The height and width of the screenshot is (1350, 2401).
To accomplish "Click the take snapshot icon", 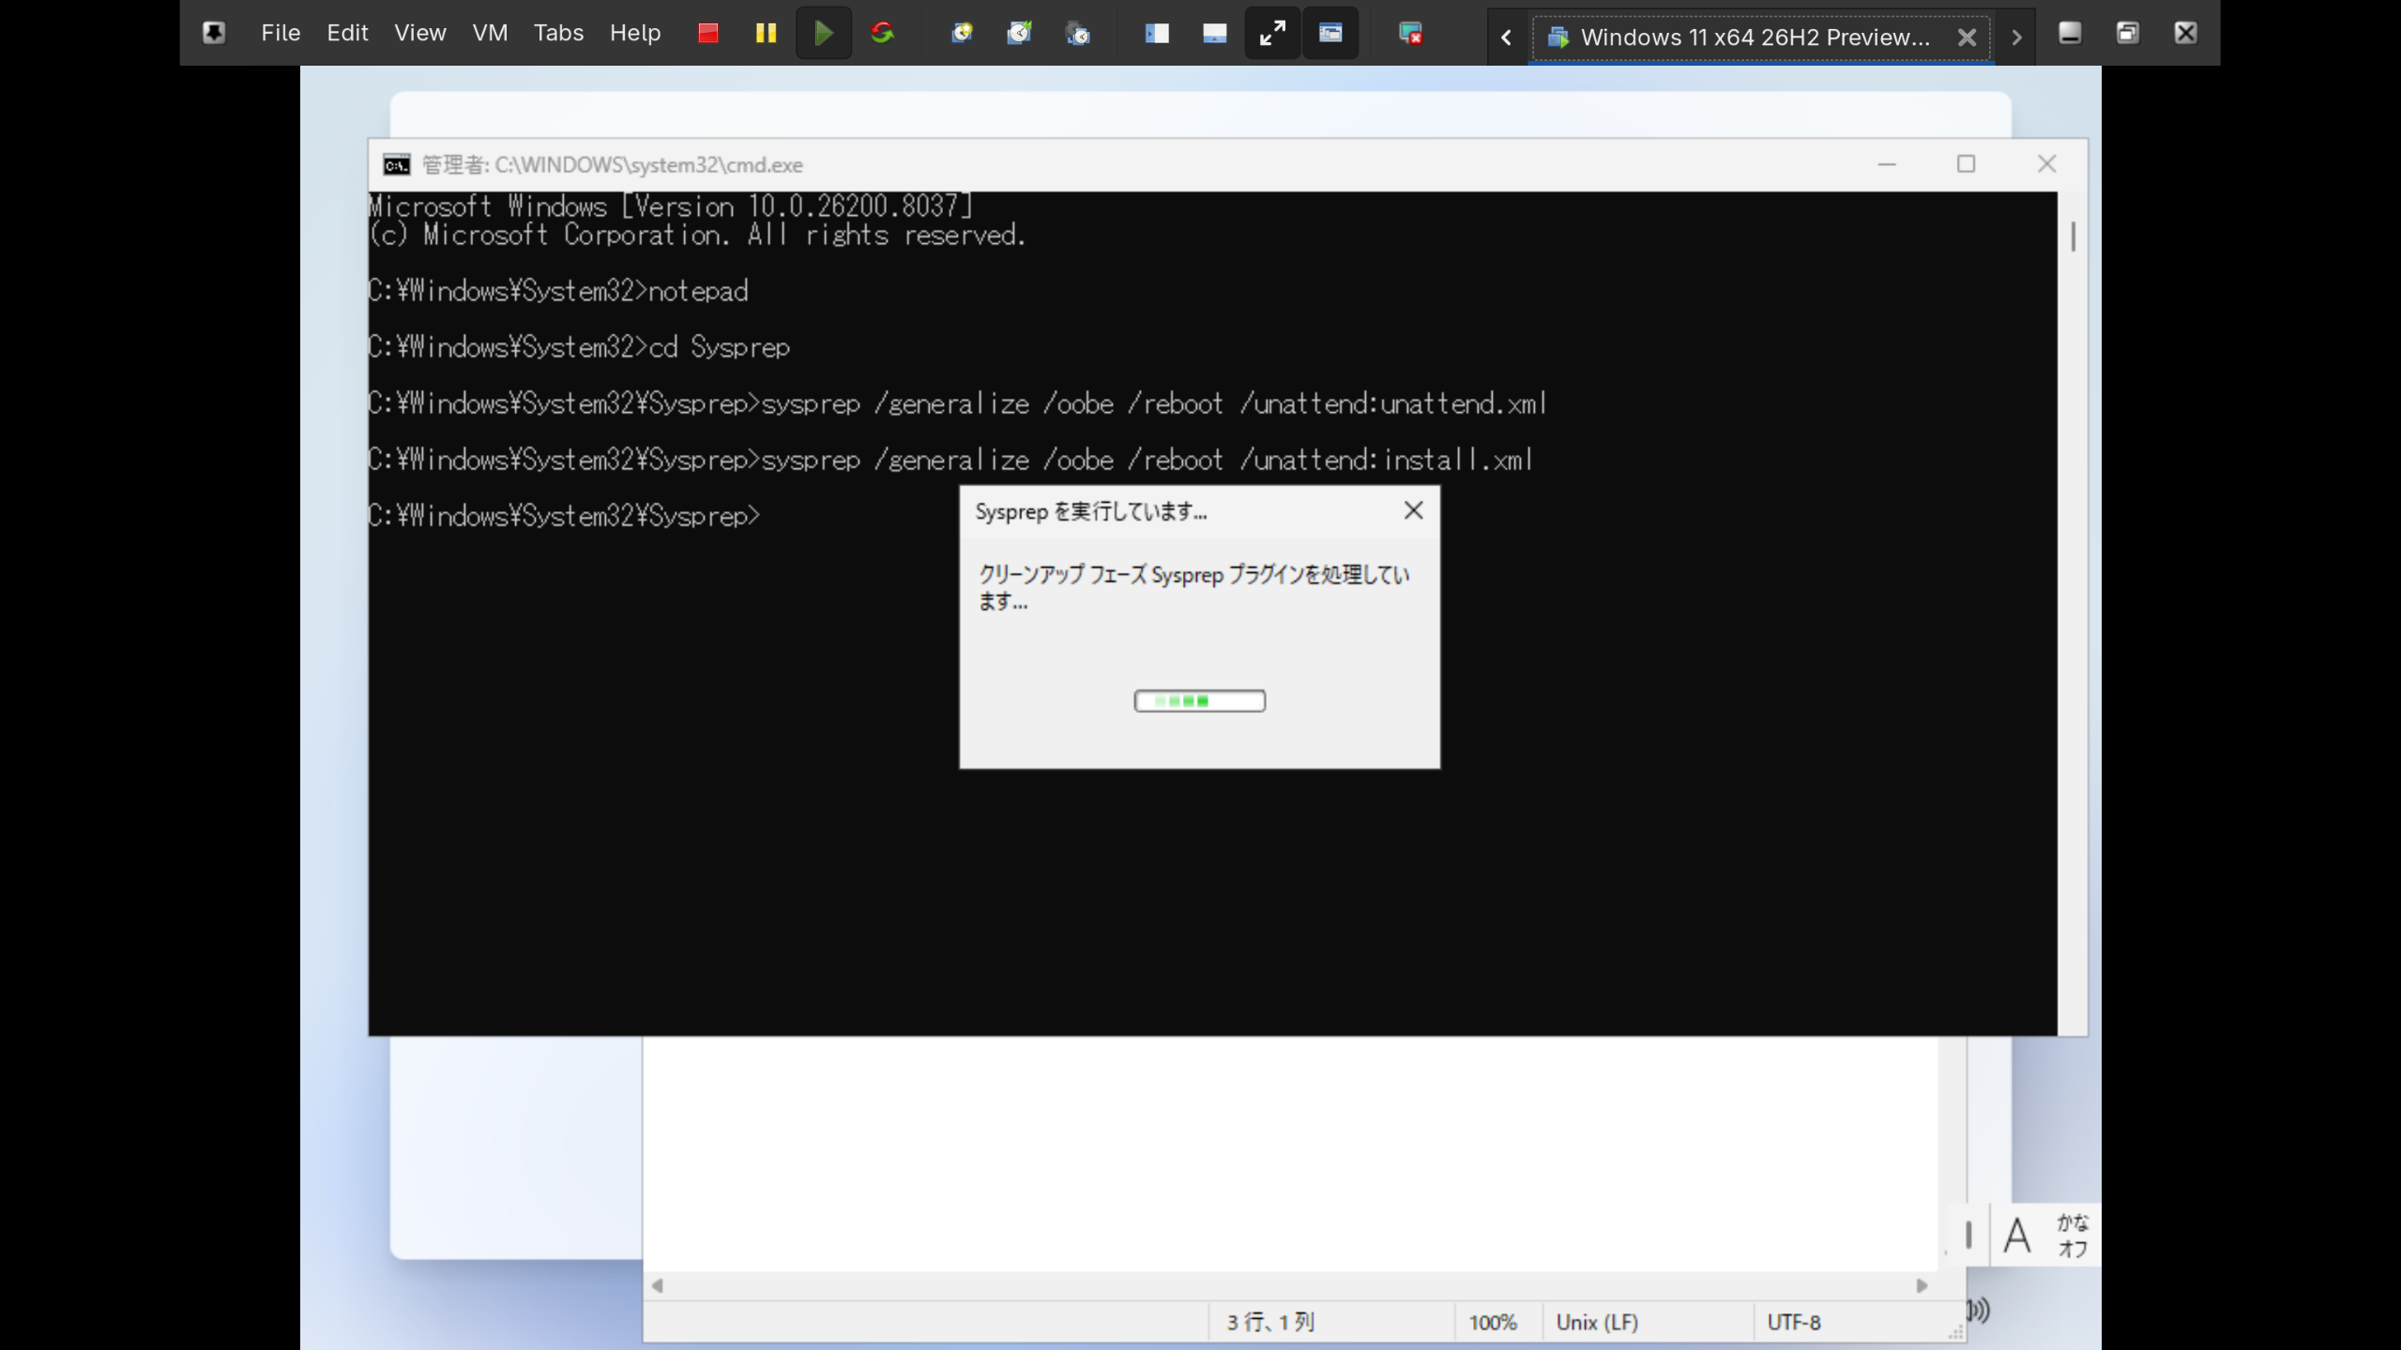I will 962,33.
